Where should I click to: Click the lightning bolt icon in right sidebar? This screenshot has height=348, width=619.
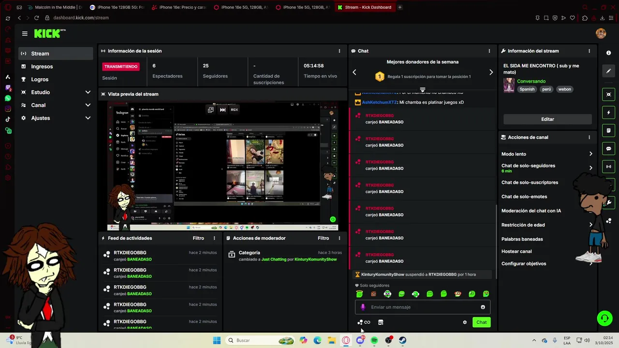click(609, 113)
